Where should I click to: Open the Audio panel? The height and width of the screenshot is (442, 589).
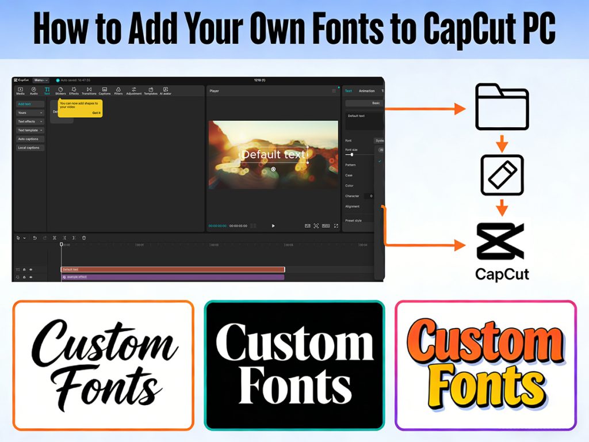tap(33, 91)
